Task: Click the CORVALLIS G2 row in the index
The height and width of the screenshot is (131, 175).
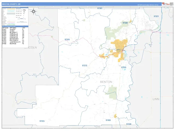Action: [x=15, y=34]
